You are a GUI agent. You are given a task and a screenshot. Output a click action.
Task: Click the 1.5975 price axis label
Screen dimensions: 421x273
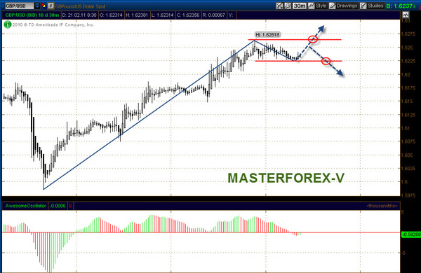coord(408,195)
